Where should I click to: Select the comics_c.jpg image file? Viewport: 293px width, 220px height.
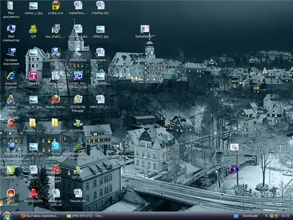point(33,6)
